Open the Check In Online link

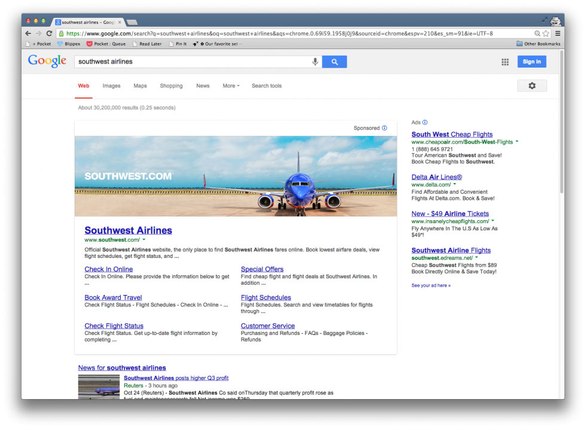click(109, 269)
